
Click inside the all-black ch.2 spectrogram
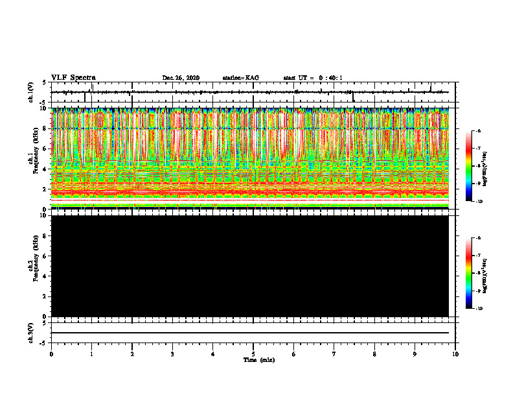(250, 266)
